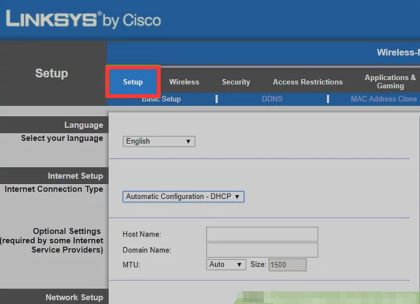
Task: Open the DDNS sub-tab
Action: click(x=272, y=99)
